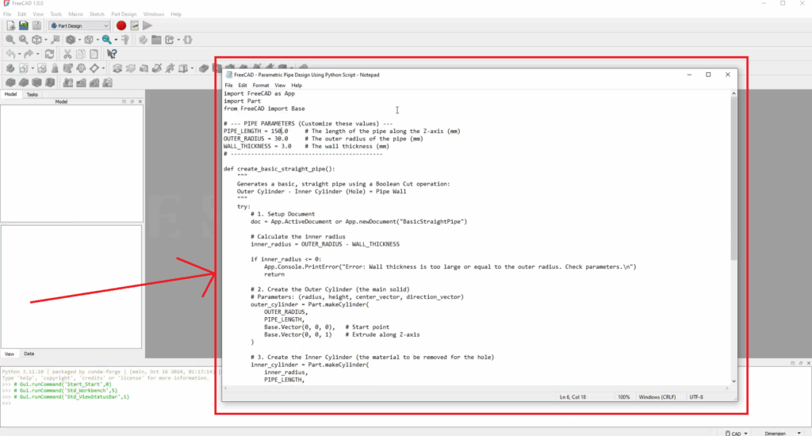Screen dimensions: 812x436
Task: Click the Cut scissors icon
Action: click(67, 54)
